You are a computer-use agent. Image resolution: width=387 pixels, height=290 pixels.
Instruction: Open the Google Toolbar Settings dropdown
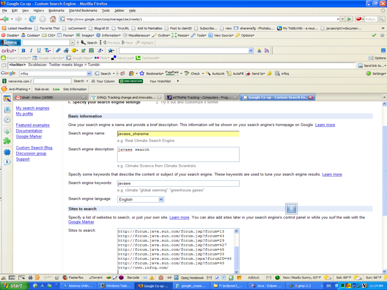pos(376,74)
